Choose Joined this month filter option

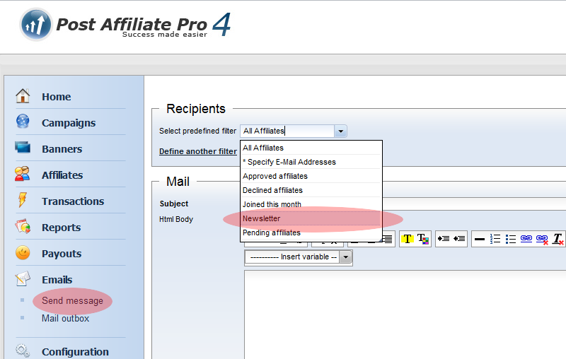311,204
